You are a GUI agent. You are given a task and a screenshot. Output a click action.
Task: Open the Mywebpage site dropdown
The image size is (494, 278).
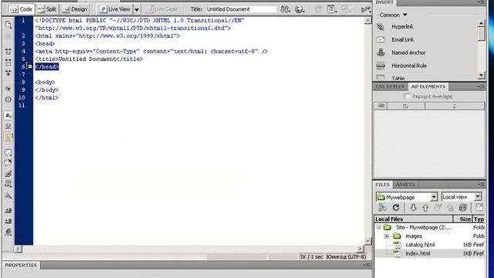(407, 197)
